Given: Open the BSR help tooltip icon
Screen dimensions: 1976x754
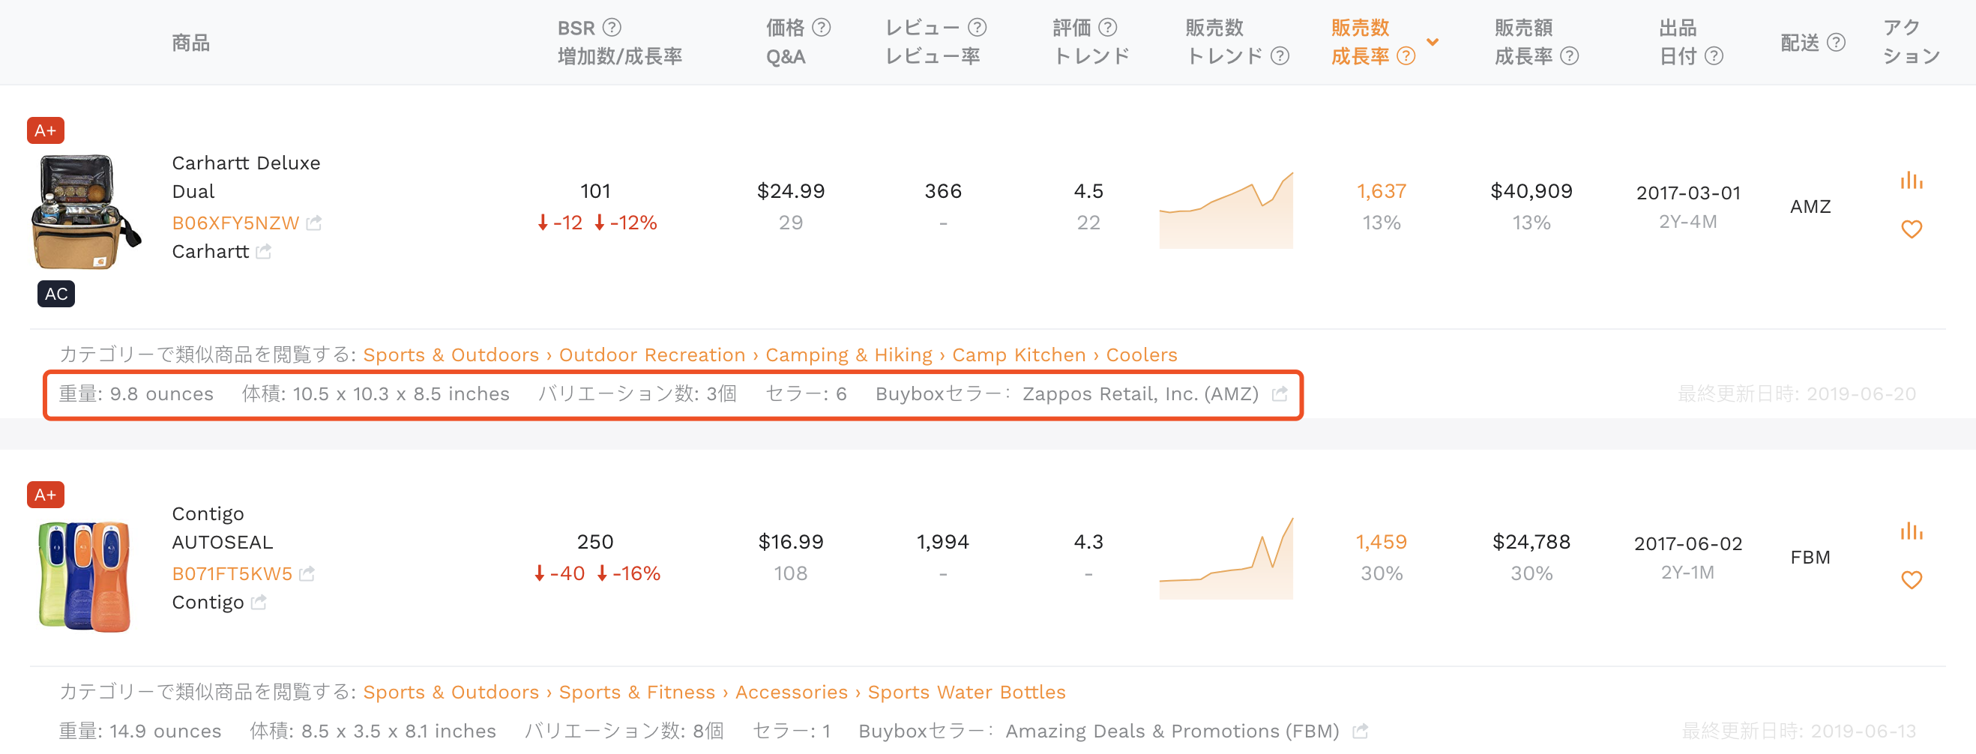Looking at the screenshot, I should [612, 28].
